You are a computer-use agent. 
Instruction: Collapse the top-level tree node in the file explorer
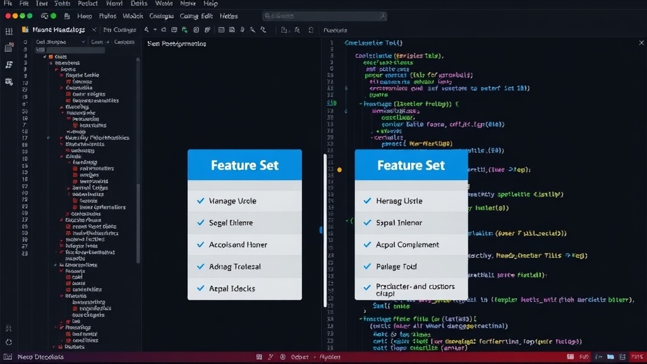(x=45, y=56)
